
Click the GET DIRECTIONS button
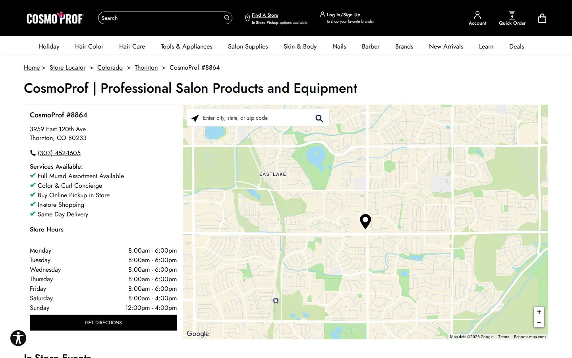tap(103, 323)
